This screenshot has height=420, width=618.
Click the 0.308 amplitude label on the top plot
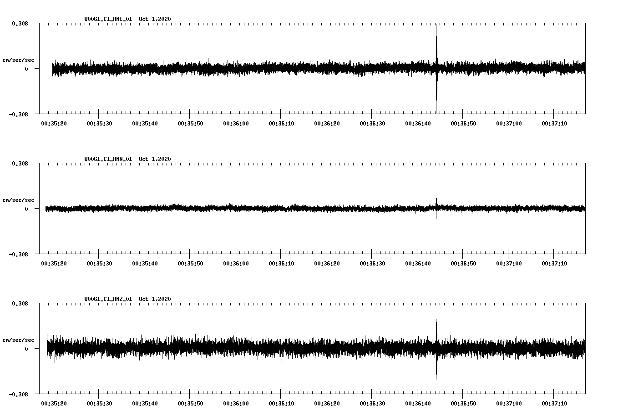19,23
